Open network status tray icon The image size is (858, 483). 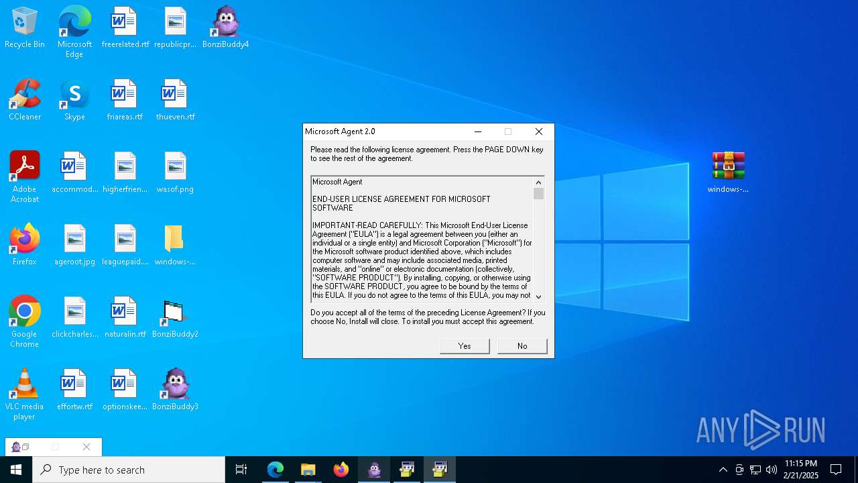[755, 470]
